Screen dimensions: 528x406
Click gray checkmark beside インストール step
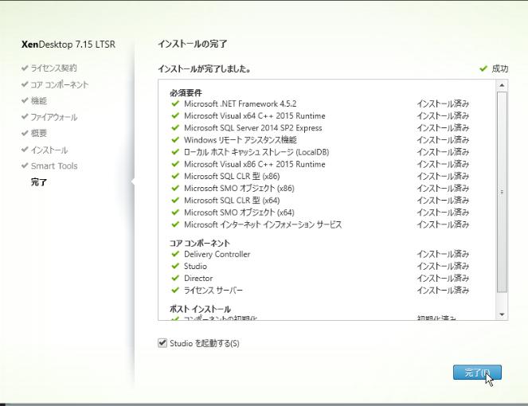pyautogui.click(x=25, y=150)
